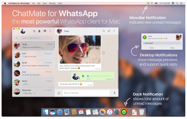Attach a file with the paperclip icon
187x119 pixels.
point(109,31)
